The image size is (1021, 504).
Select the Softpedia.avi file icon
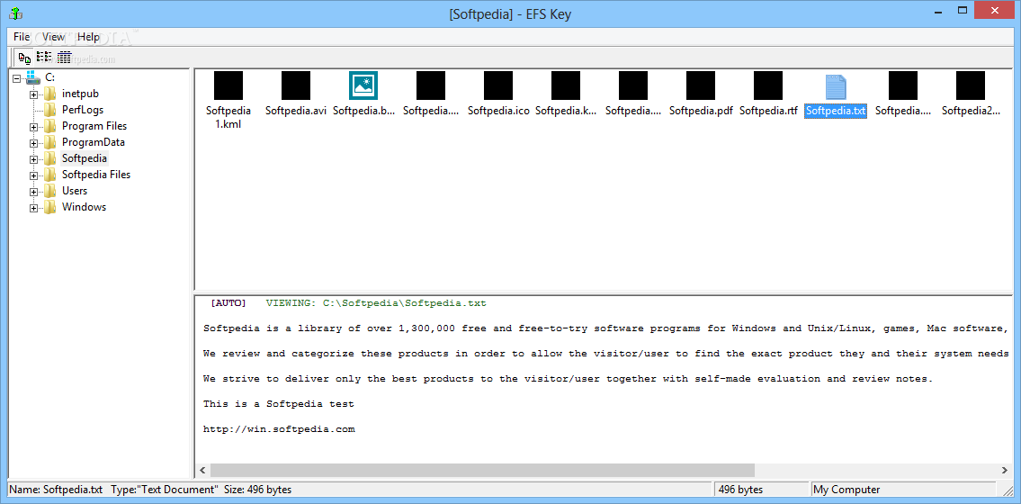coord(296,86)
